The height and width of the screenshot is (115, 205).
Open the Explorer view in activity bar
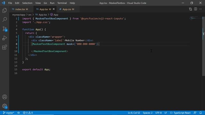click(x=4, y=10)
